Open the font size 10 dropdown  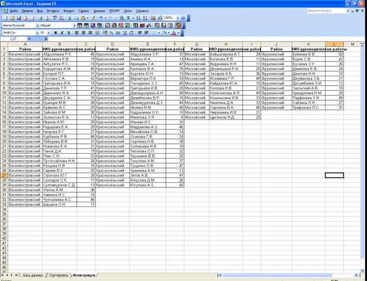click(x=49, y=33)
